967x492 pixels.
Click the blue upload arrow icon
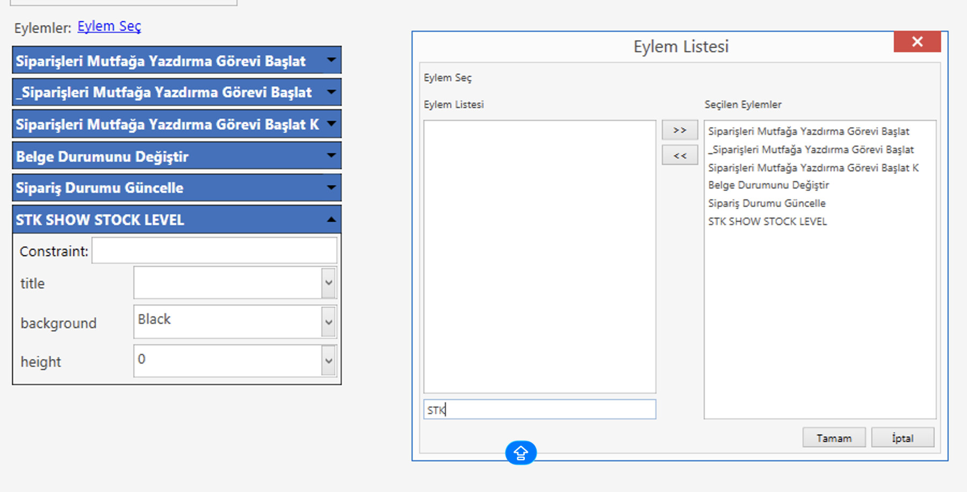[521, 453]
